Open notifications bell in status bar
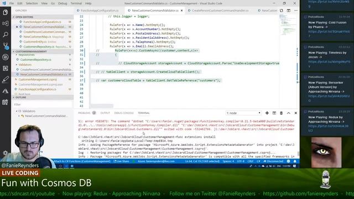The width and height of the screenshot is (354, 199). click(x=295, y=161)
